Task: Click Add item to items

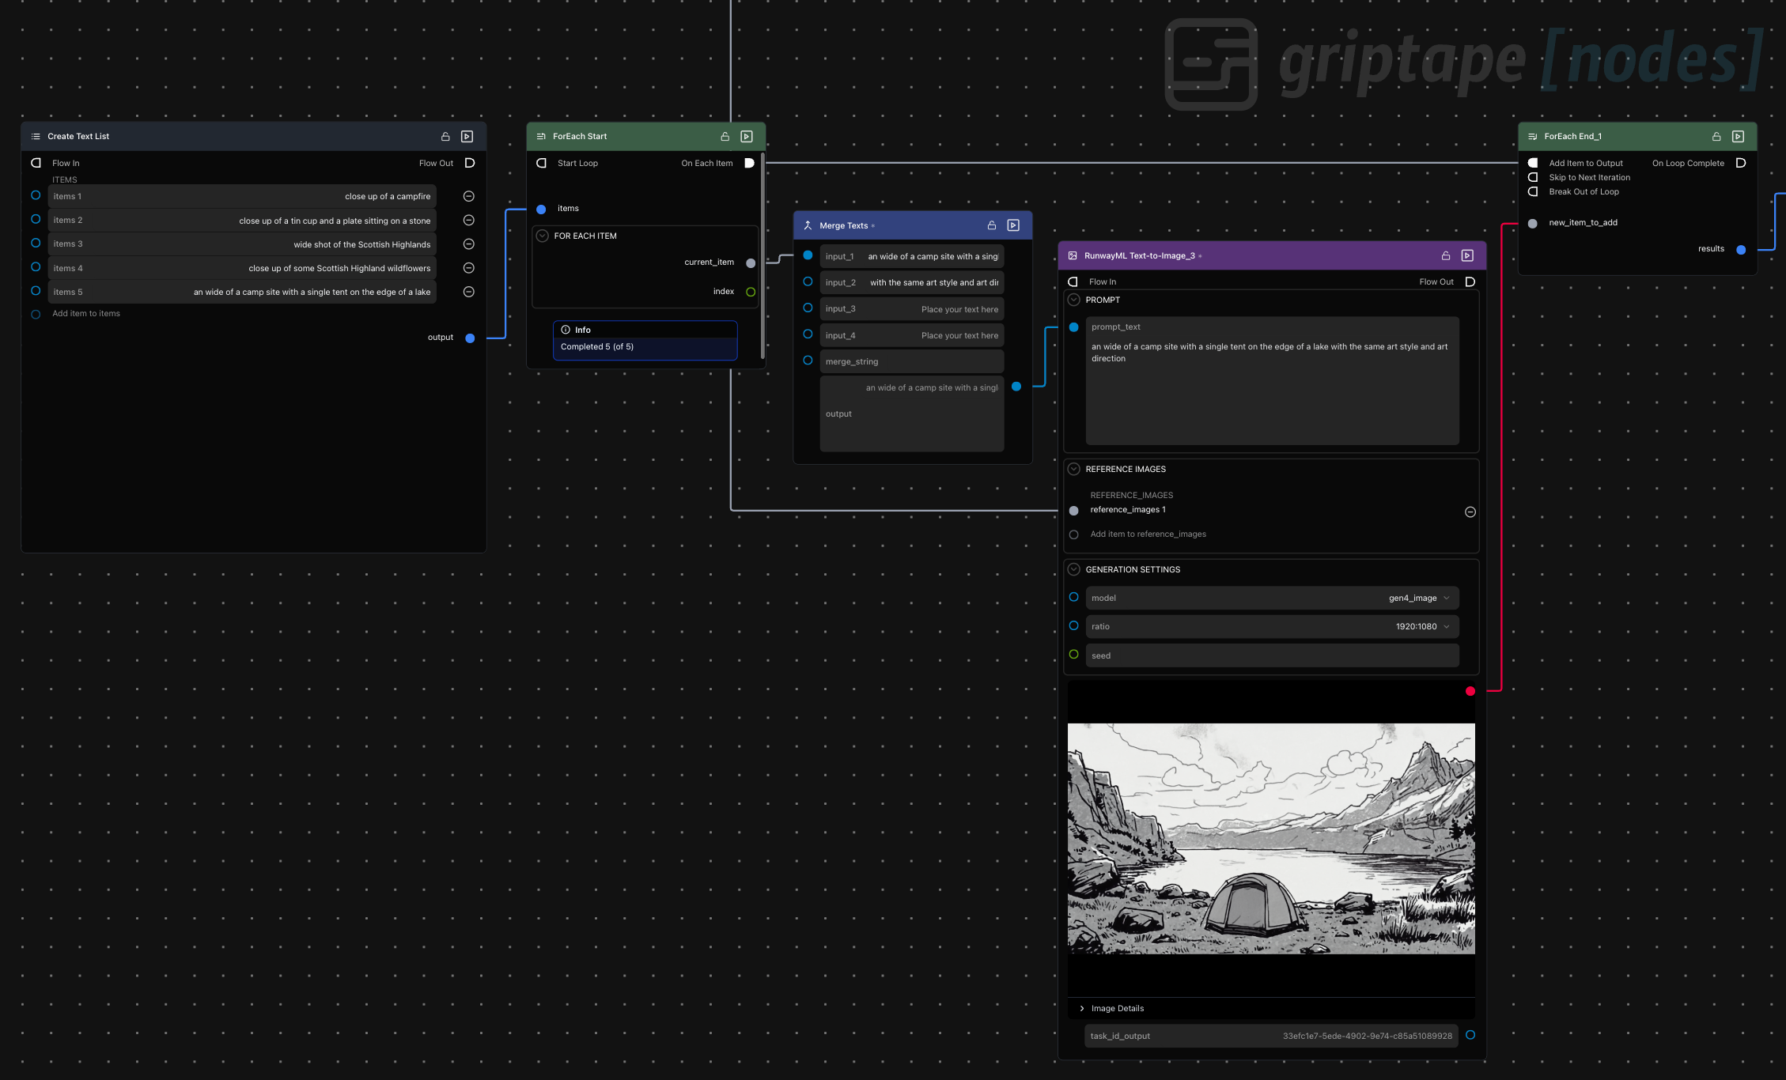Action: click(x=86, y=314)
